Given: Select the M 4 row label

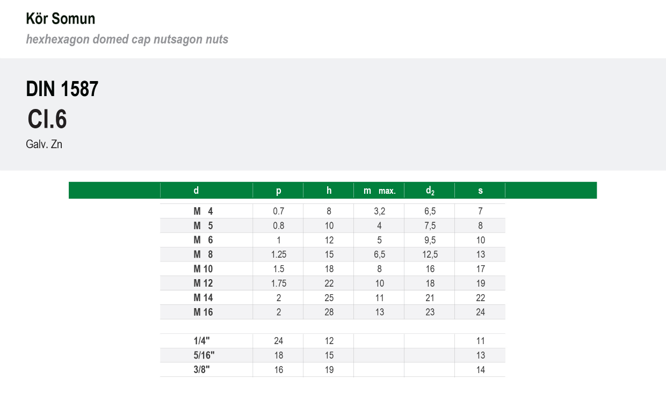Looking at the screenshot, I should [203, 211].
